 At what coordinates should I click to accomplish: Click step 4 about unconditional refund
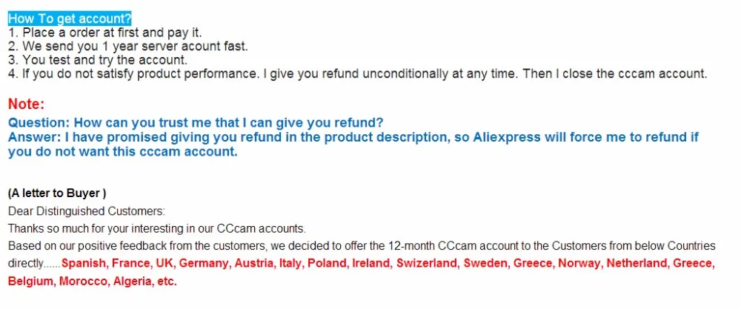click(x=358, y=74)
